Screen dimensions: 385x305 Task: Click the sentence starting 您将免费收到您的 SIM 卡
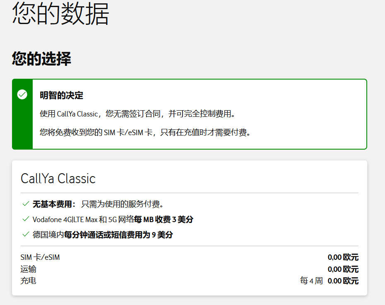[x=145, y=133]
